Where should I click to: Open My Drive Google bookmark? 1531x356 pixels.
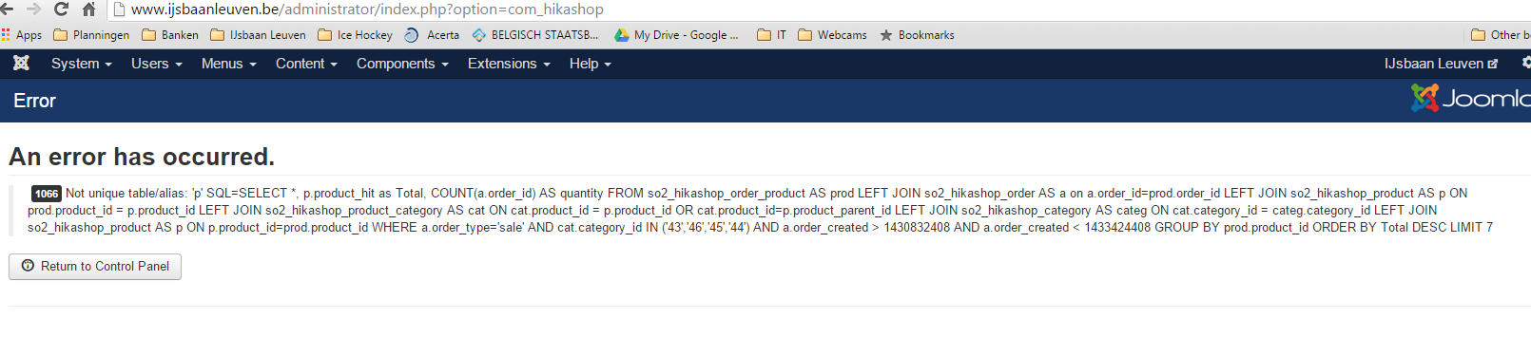[x=676, y=35]
